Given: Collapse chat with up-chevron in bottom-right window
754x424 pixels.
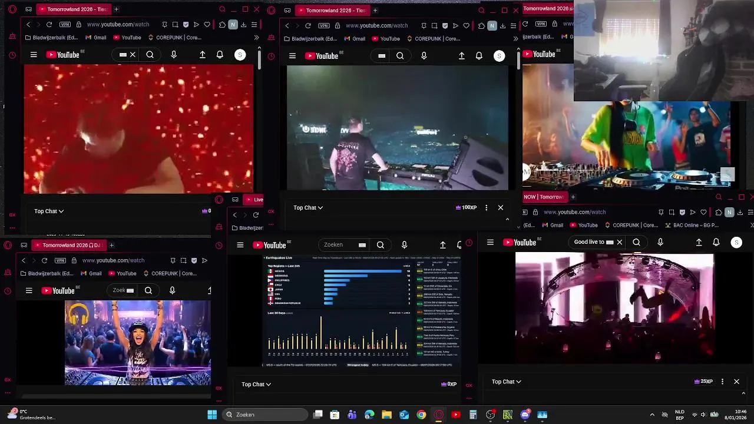Looking at the screenshot, I should click(743, 393).
